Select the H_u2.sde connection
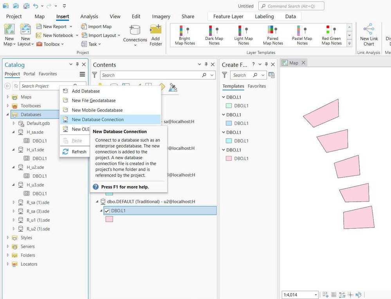Viewport: 391px width, 299px height. 35,167
